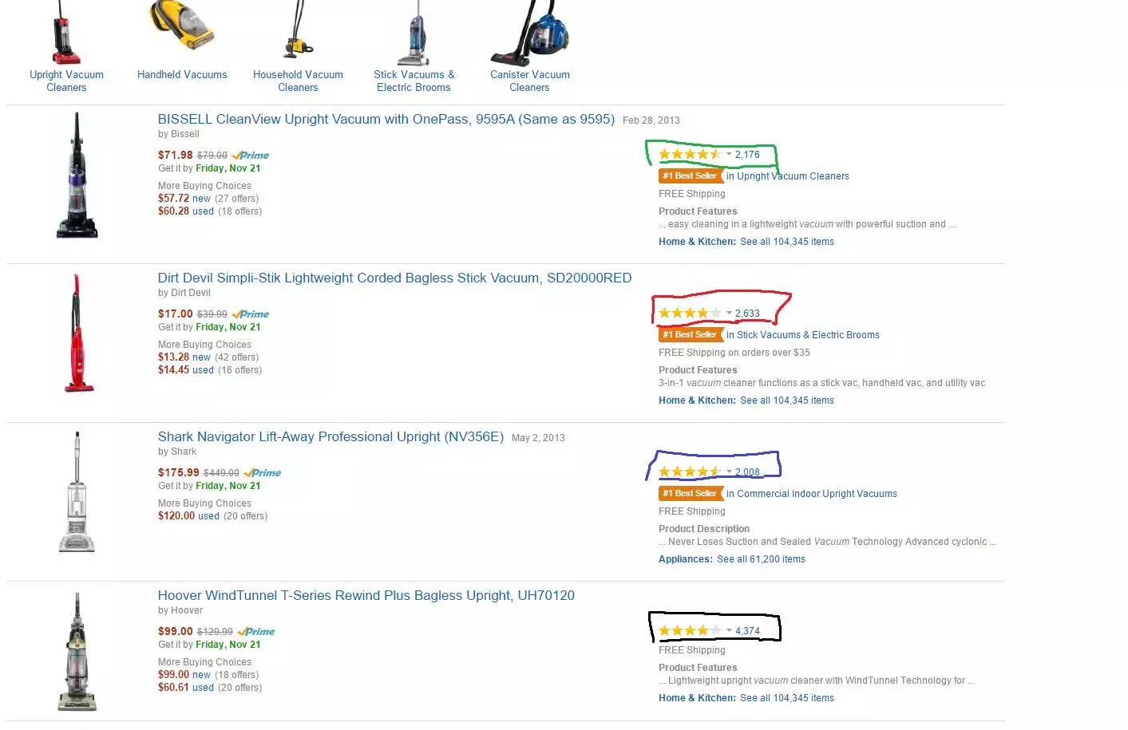Open the BISSELL CleanView vacuum thumbnail
1128x730 pixels.
pos(77,176)
